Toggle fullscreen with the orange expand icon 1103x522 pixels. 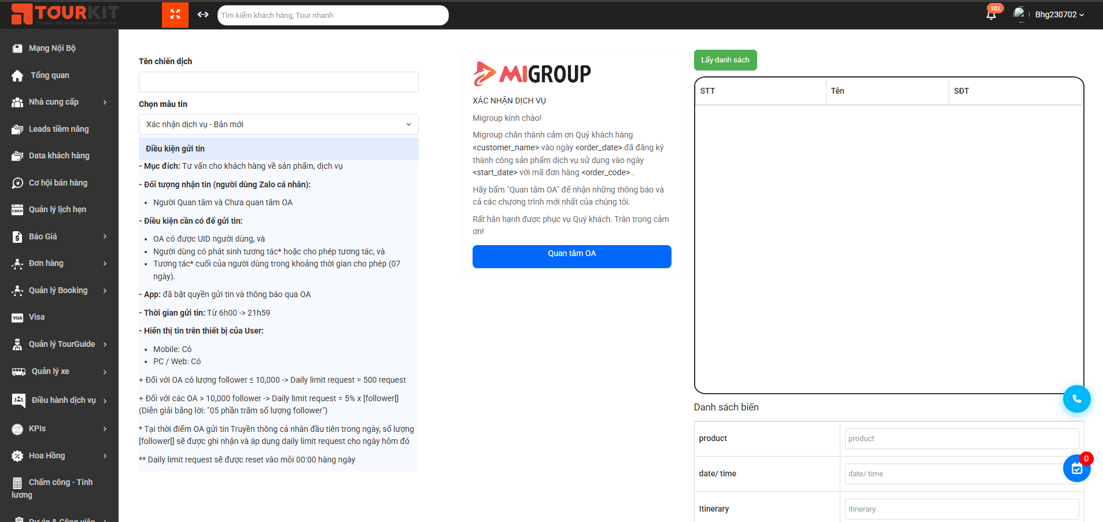click(175, 14)
